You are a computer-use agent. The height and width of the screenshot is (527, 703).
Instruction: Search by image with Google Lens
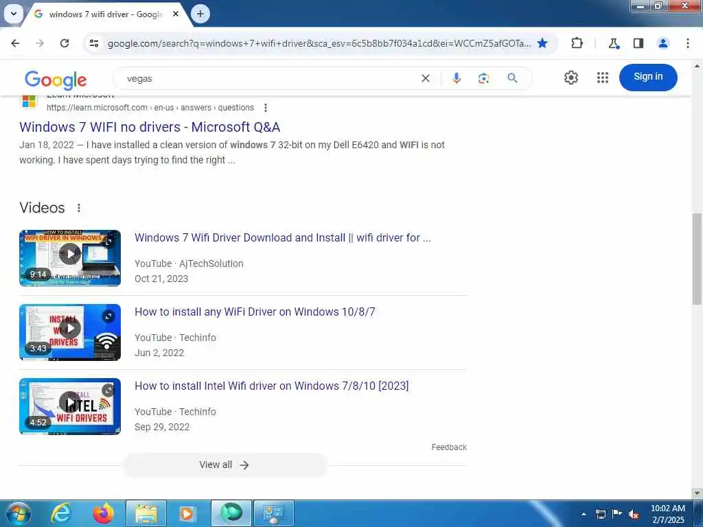(483, 78)
